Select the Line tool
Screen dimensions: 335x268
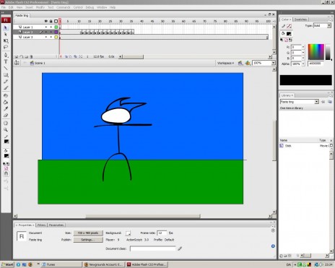click(x=6, y=68)
